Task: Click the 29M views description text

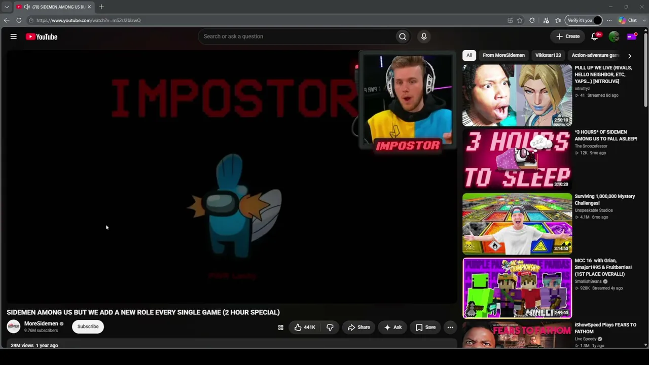Action: coord(22,345)
